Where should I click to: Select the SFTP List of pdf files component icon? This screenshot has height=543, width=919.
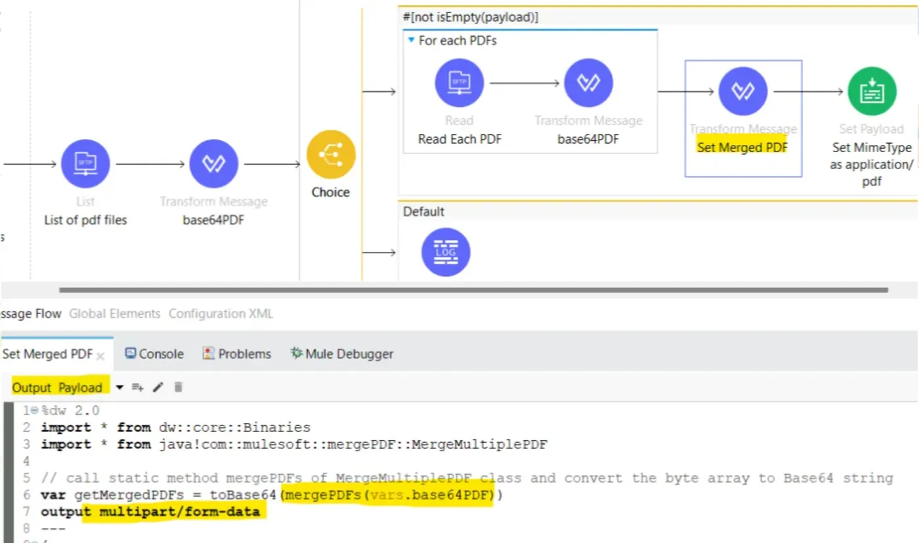pos(85,163)
